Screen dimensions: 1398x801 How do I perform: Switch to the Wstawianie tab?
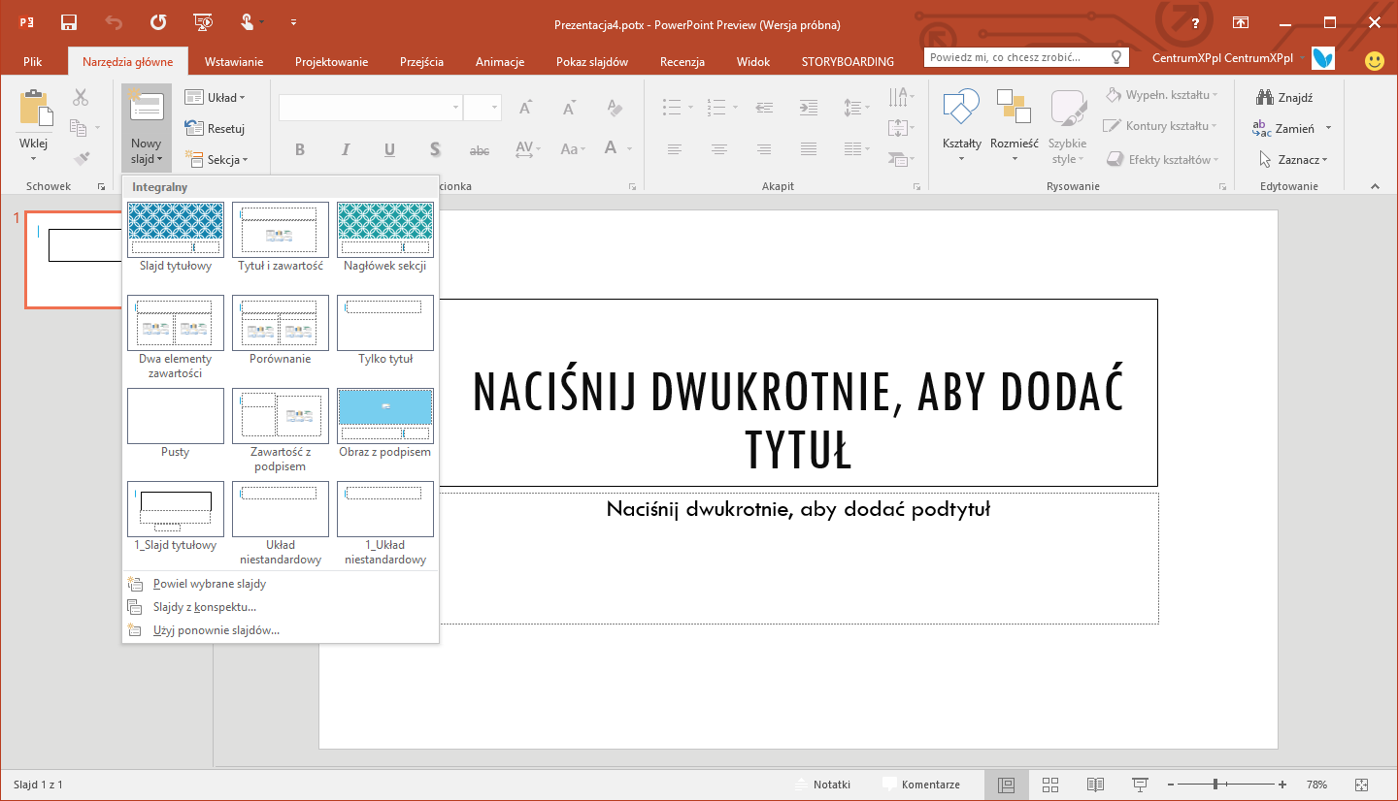pyautogui.click(x=234, y=61)
